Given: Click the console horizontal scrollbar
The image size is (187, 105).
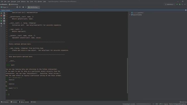Looking at the screenshot, I should [x=15, y=100].
